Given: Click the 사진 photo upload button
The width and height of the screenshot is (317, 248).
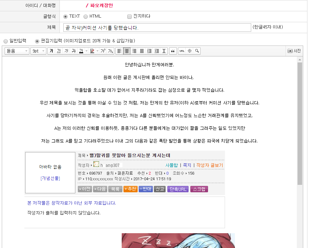Looking at the screenshot, I should (294, 51).
